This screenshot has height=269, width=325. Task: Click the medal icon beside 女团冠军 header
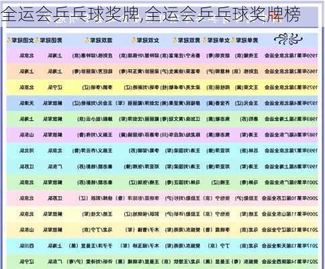pos(9,40)
